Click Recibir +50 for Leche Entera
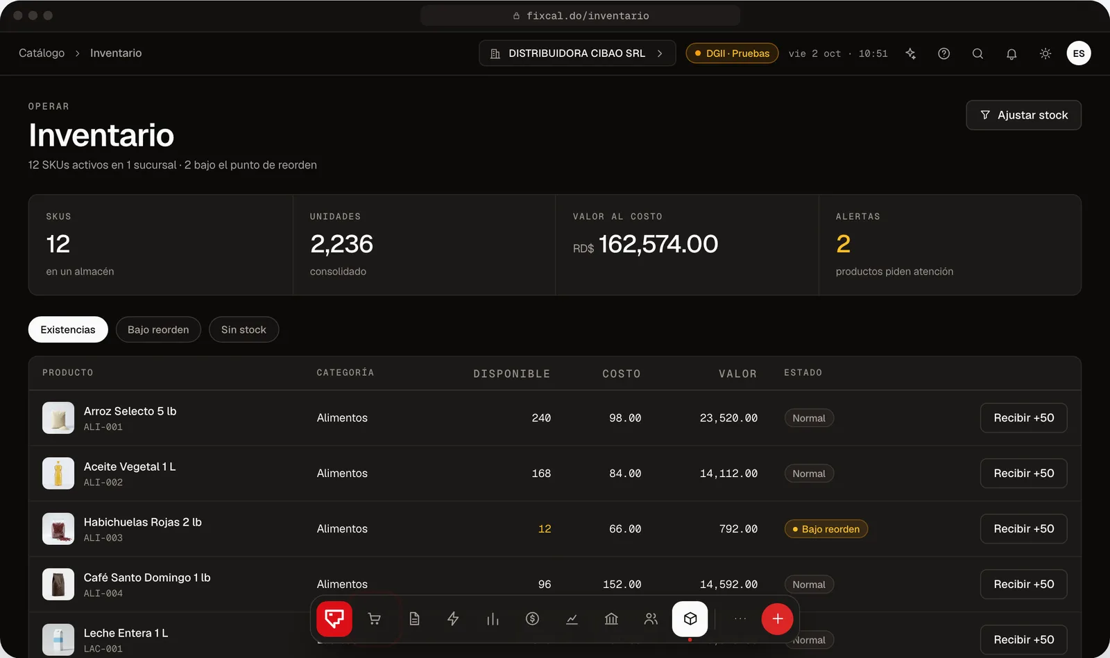 1024,640
